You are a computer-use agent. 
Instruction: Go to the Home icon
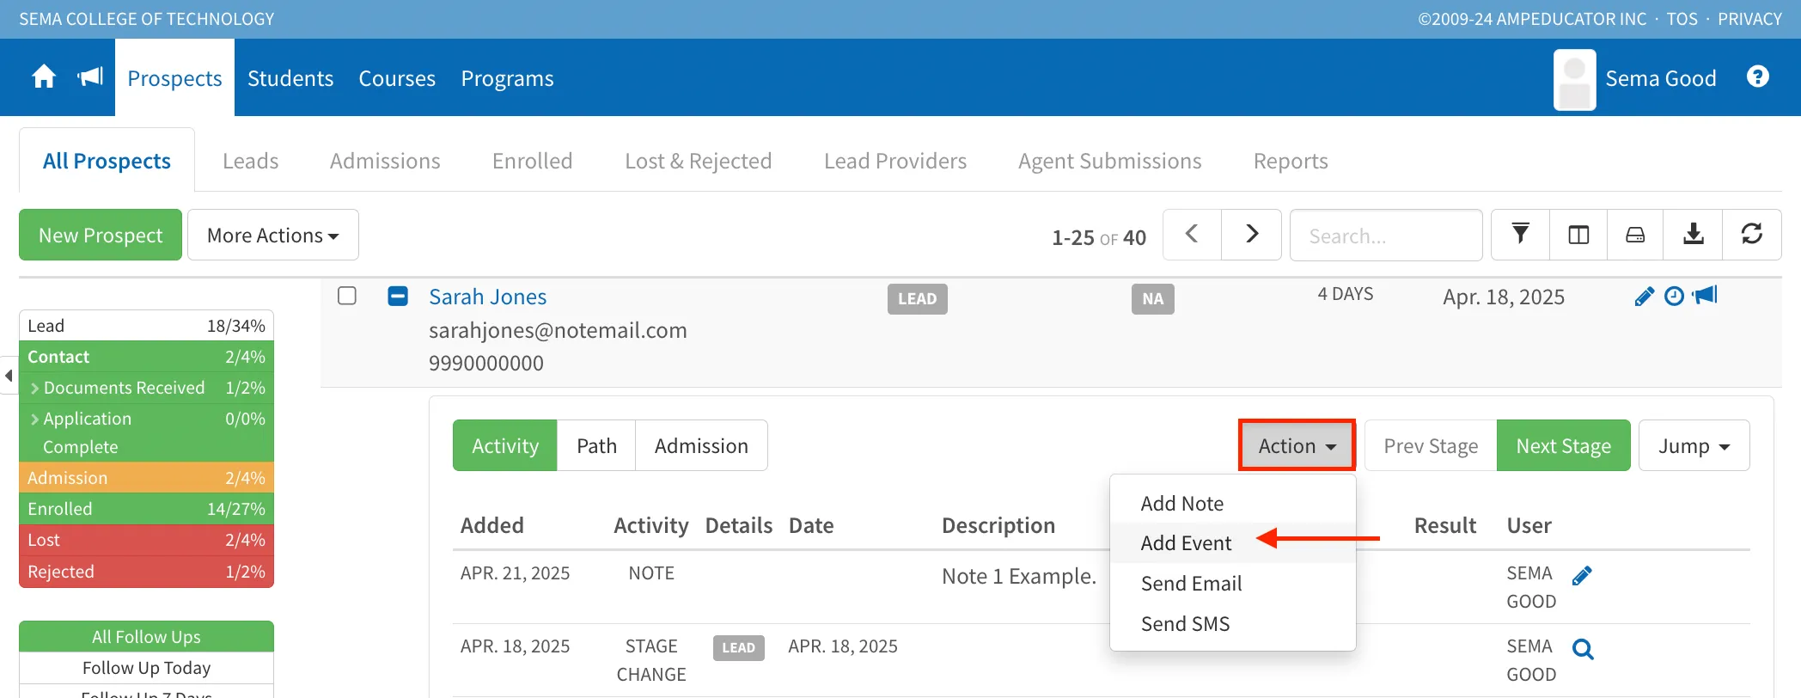coord(44,77)
